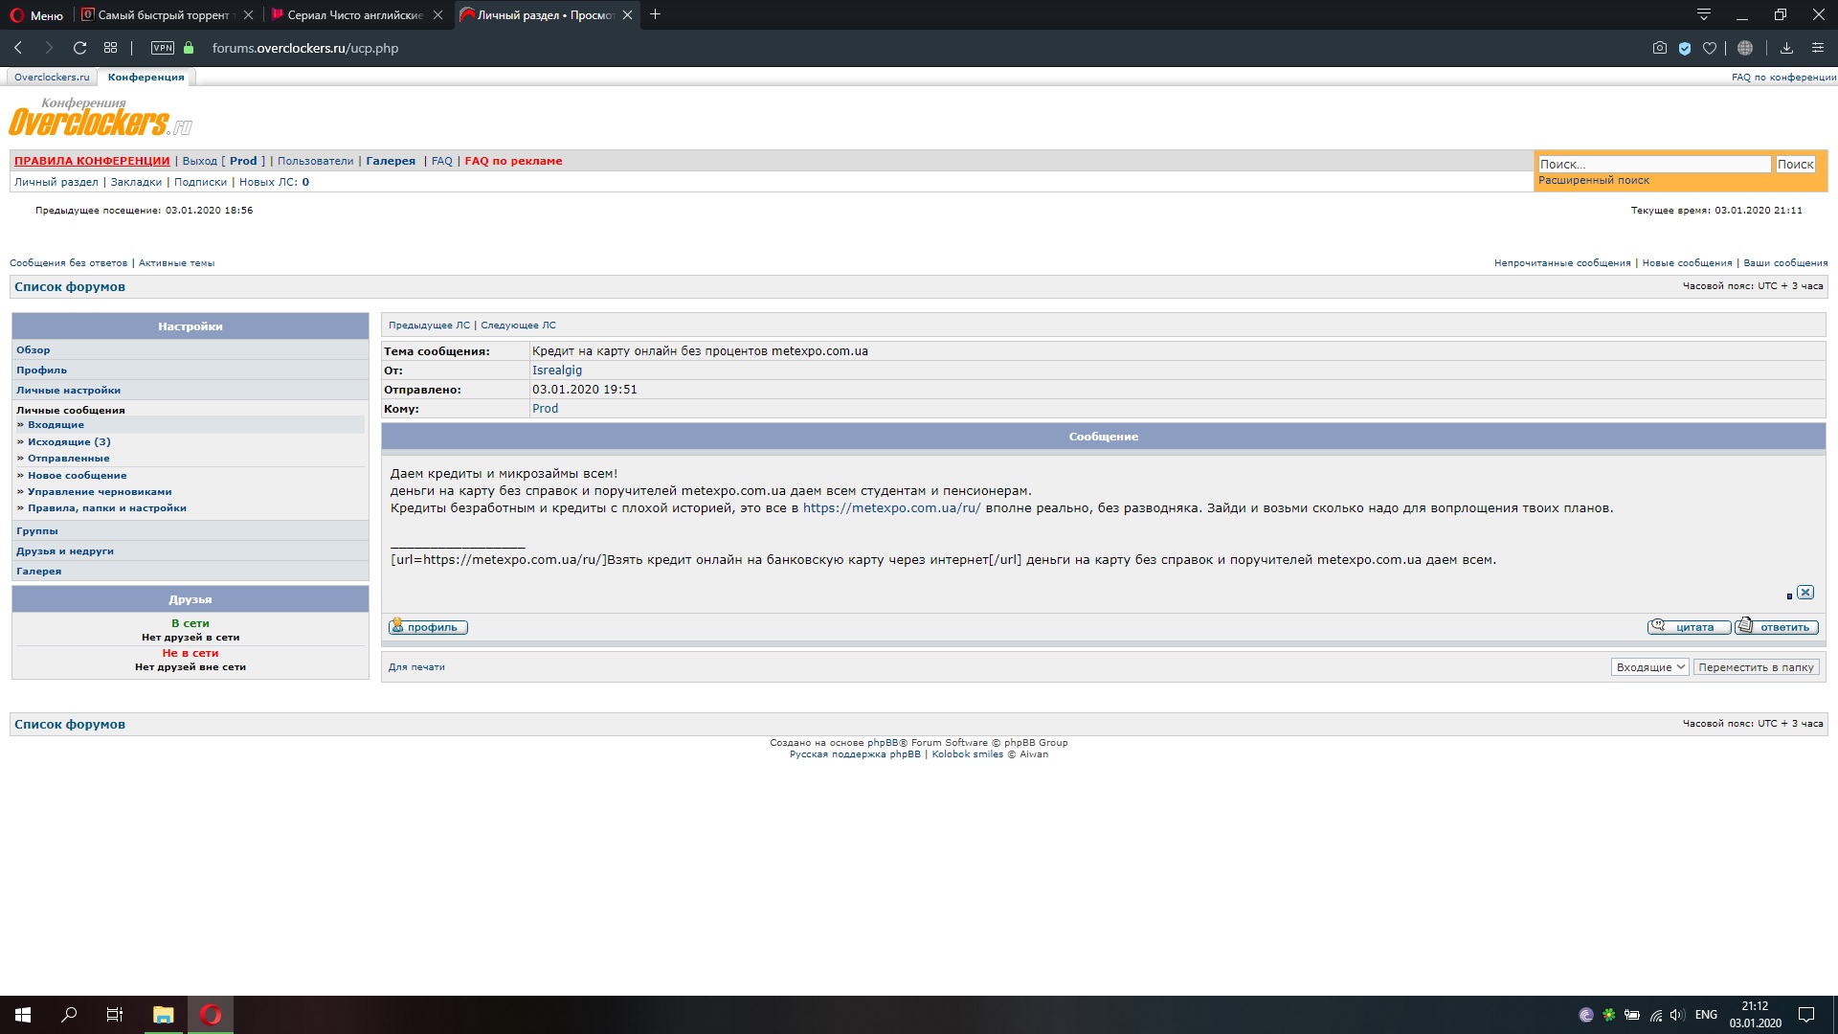Image resolution: width=1838 pixels, height=1034 pixels.
Task: Reload the page with refresh icon
Action: tap(80, 48)
